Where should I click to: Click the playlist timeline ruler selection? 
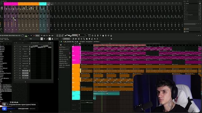(120, 45)
